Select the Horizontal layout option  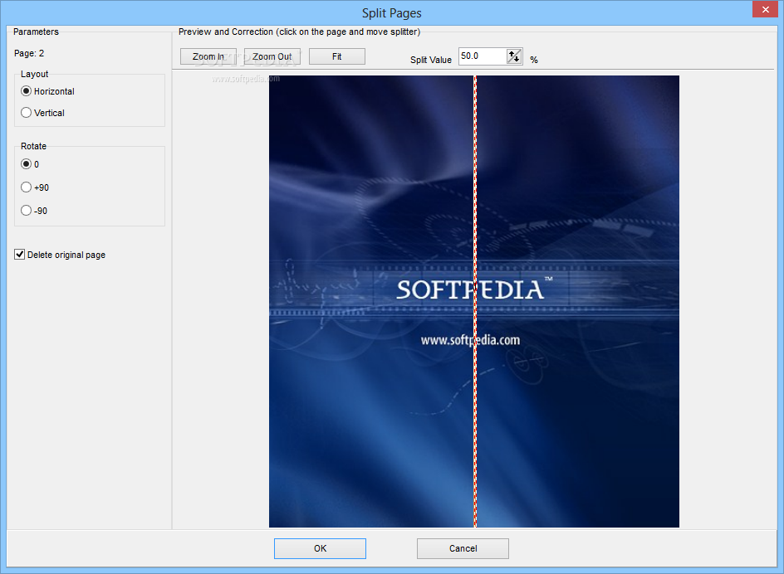(27, 91)
